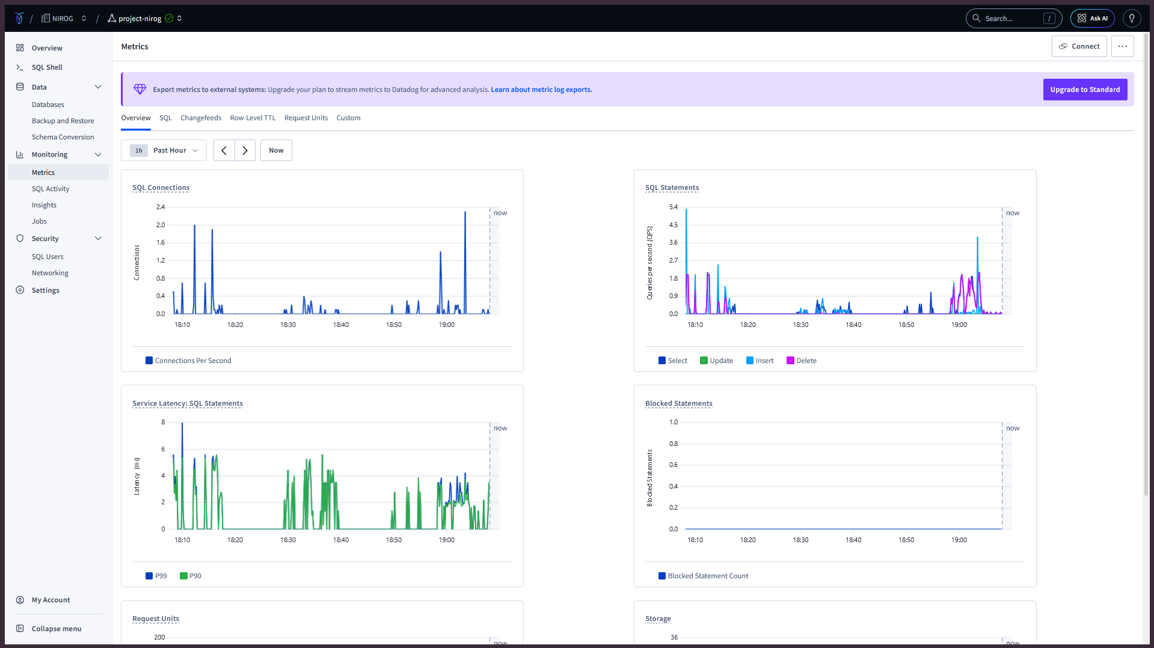The image size is (1154, 648).
Task: Click the Settings gear icon in sidebar
Action: pos(20,290)
